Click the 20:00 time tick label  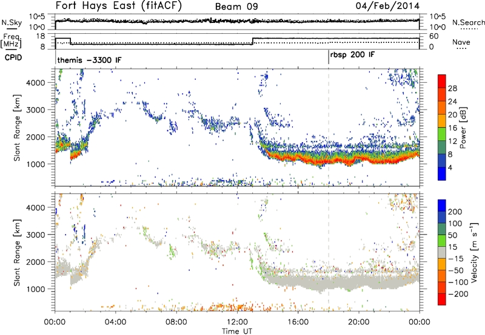(358, 322)
